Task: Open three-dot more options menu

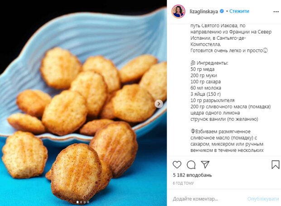Action: [x=276, y=12]
